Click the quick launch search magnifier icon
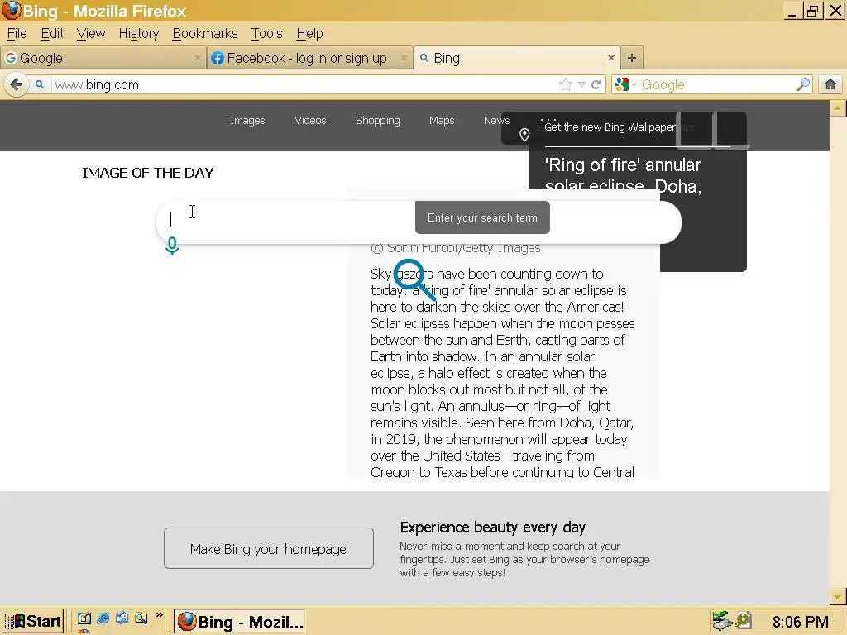The width and height of the screenshot is (847, 635). tap(141, 618)
